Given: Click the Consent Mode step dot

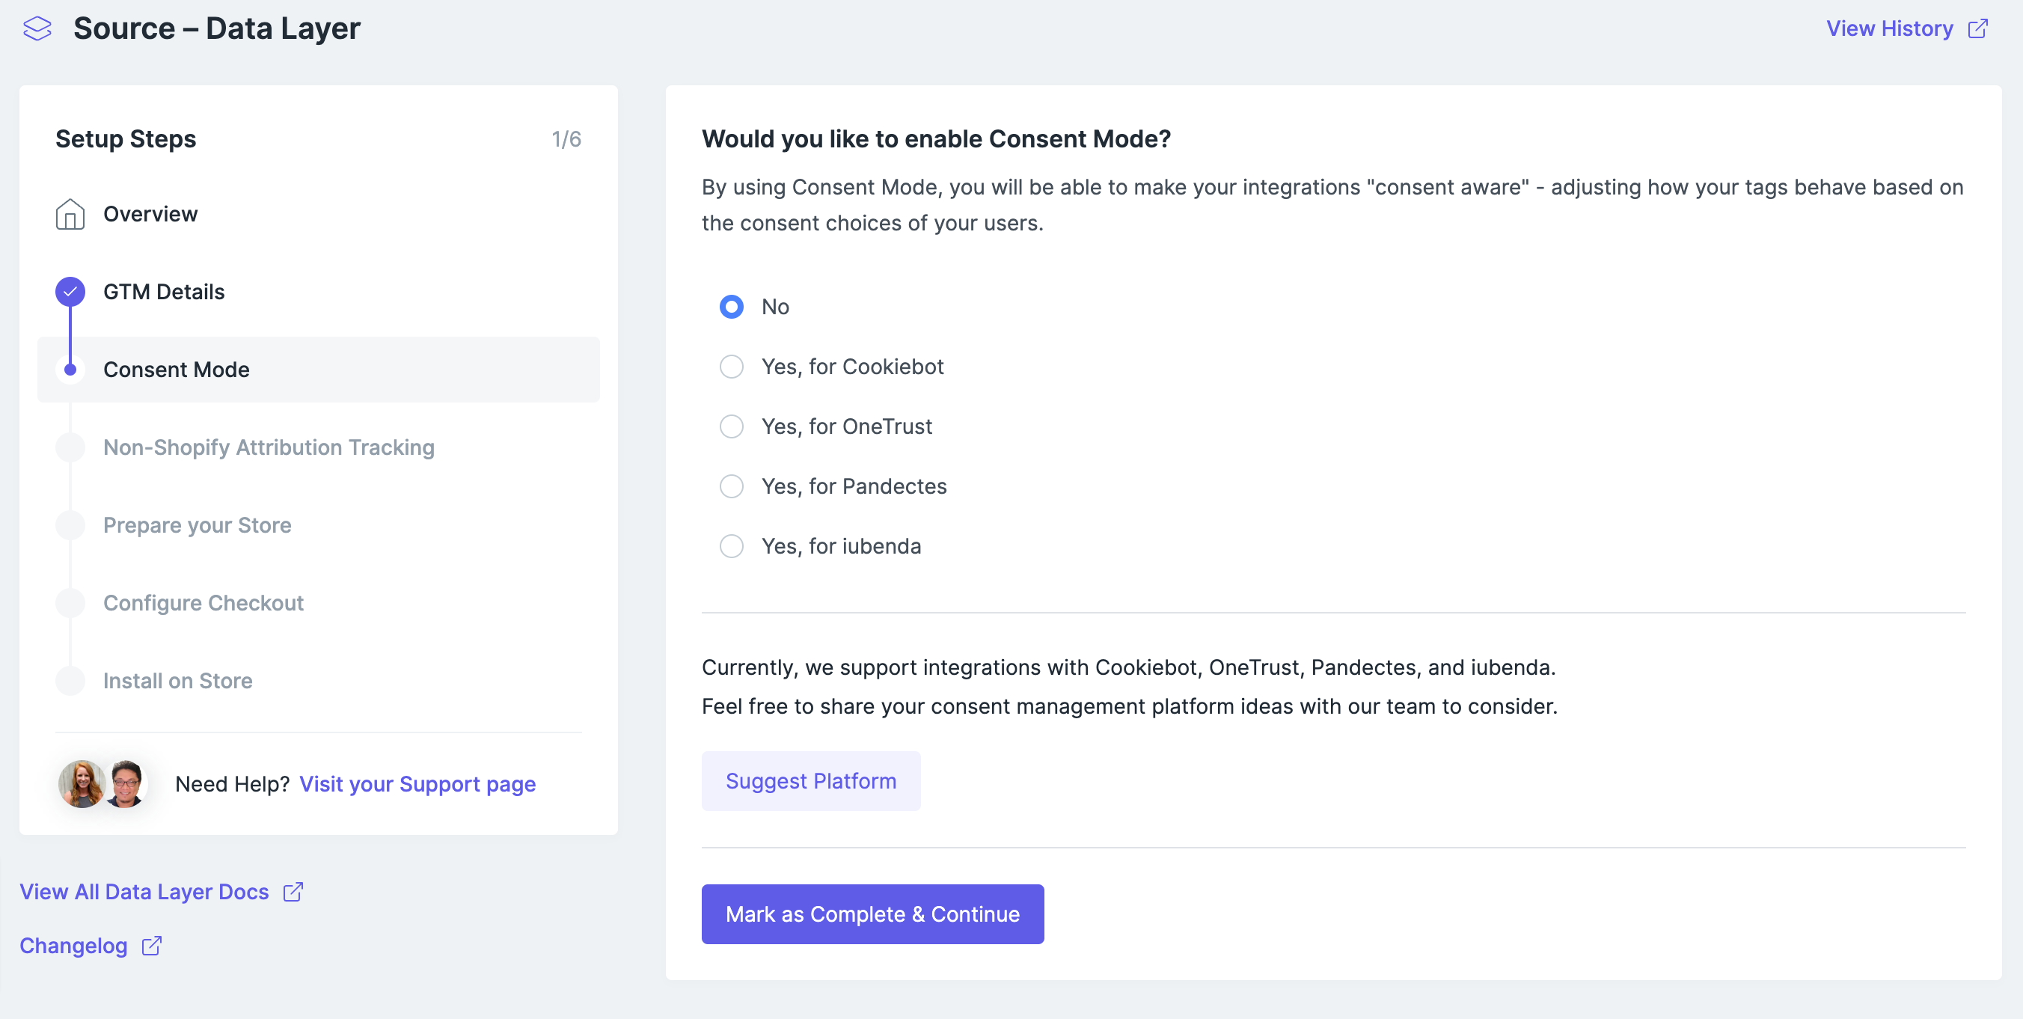Looking at the screenshot, I should click(70, 369).
